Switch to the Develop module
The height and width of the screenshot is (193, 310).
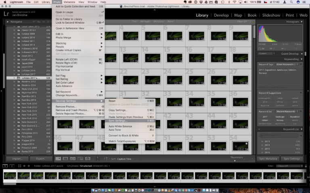point(221,15)
